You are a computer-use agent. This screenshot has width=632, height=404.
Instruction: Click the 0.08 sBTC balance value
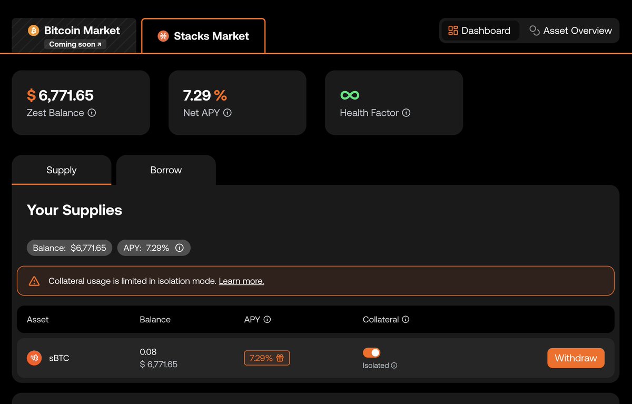point(148,352)
